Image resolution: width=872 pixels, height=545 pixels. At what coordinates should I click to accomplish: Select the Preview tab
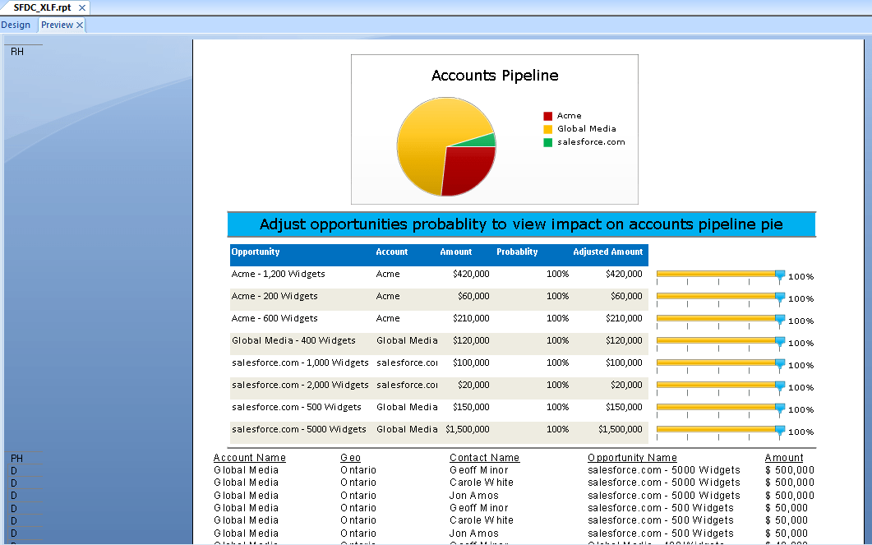tap(57, 25)
